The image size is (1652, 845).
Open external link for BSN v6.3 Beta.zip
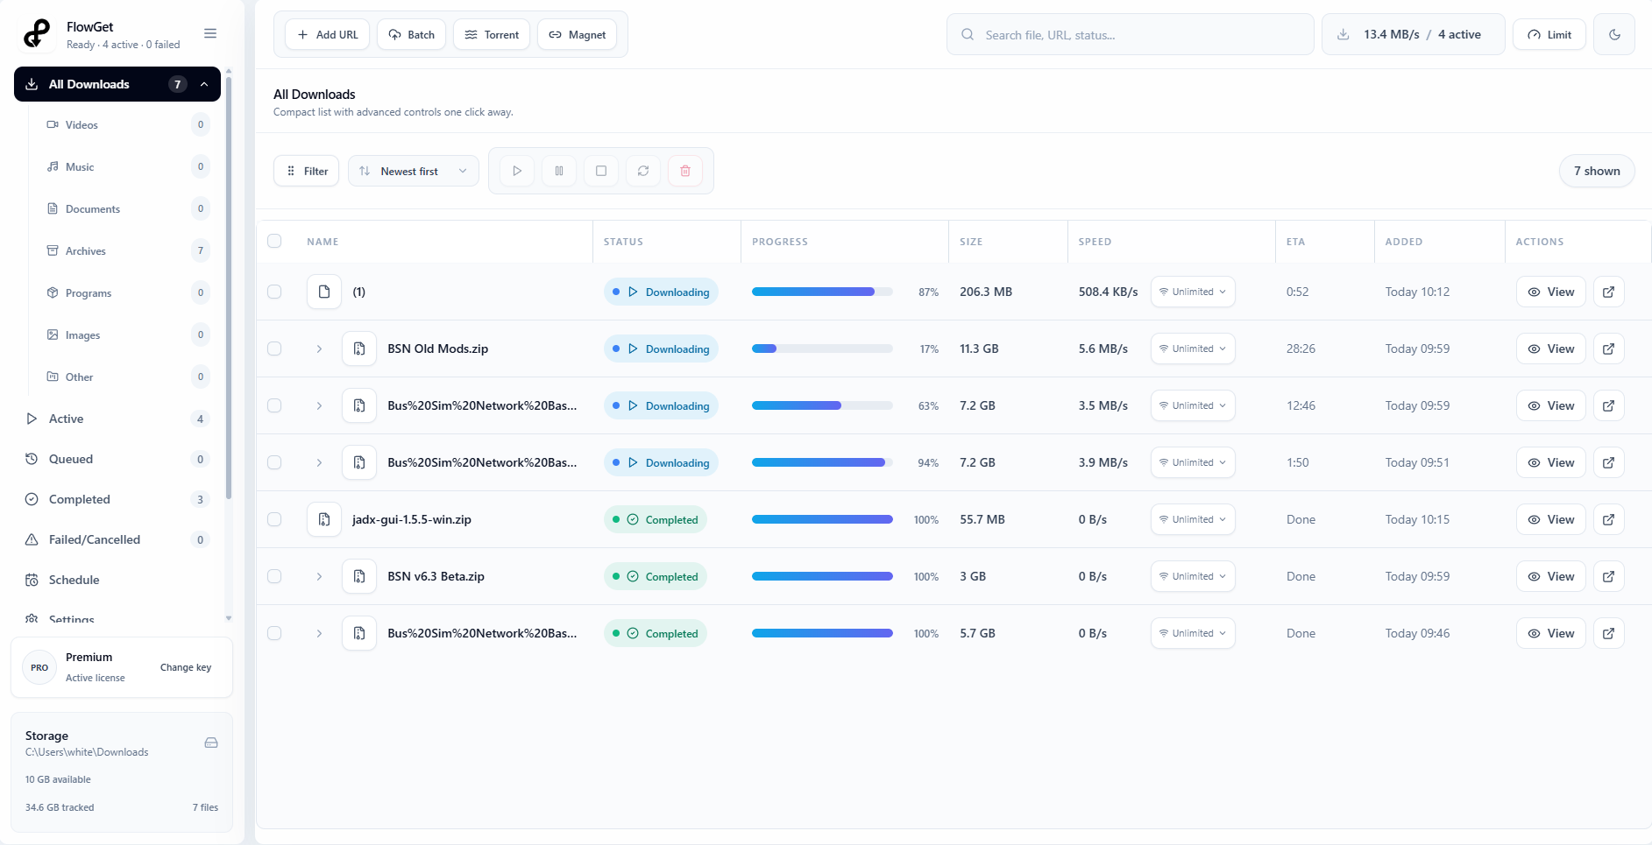(1609, 576)
